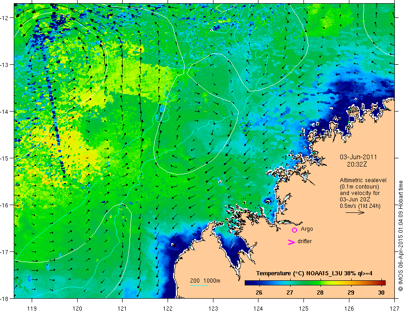Click the '200 1000m' depth contour label
Screen dimensions: 404x312
pyautogui.click(x=205, y=281)
